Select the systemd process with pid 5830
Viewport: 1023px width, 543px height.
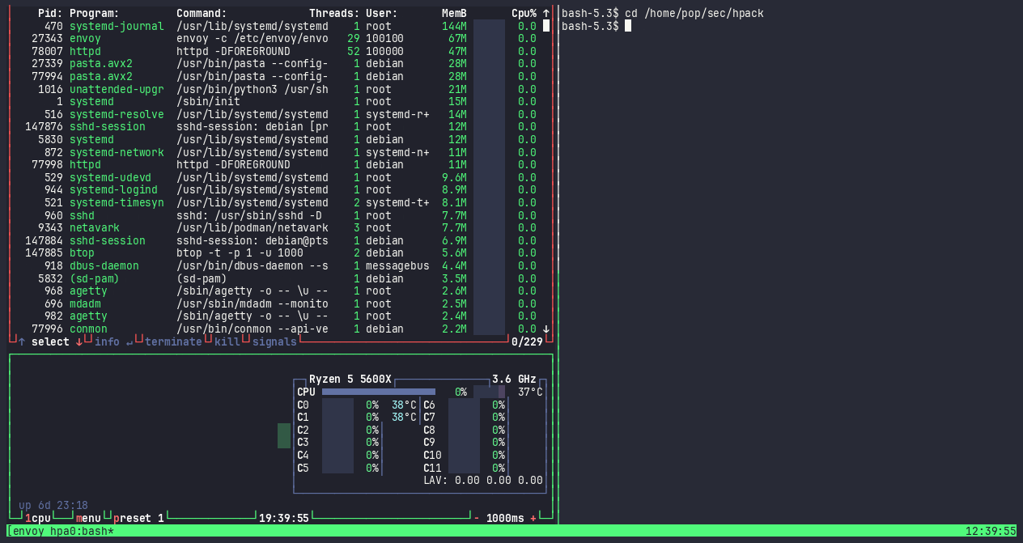click(277, 139)
